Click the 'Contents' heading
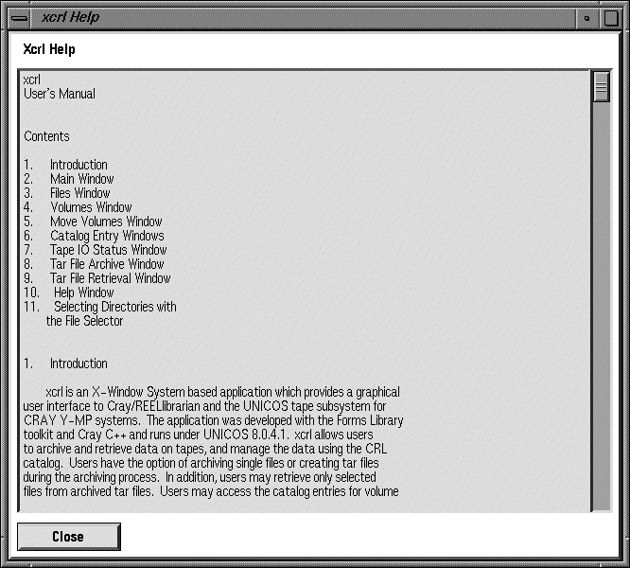Viewport: 630px width, 568px height. click(x=46, y=136)
